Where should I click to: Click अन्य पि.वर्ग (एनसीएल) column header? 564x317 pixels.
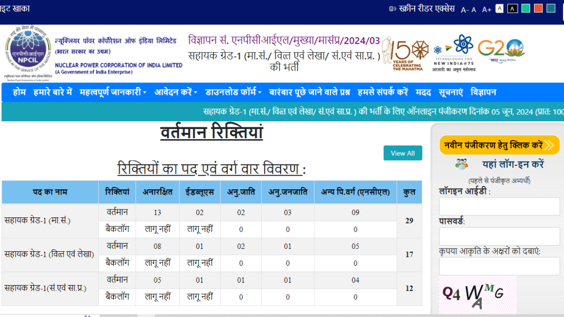[x=355, y=192]
